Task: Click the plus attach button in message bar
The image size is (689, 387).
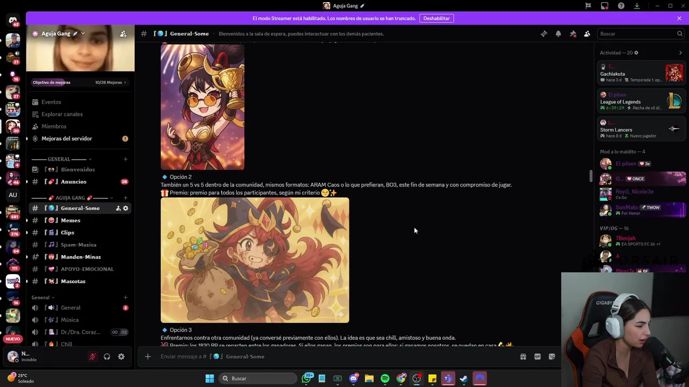Action: point(147,356)
